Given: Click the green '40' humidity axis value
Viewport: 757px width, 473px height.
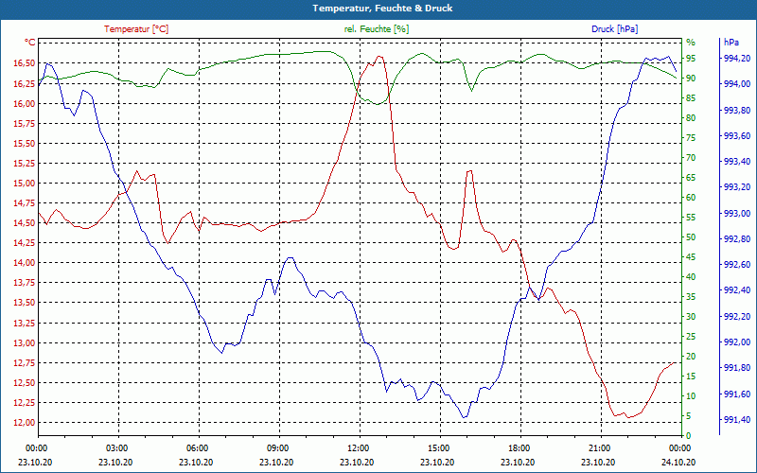Looking at the screenshot, I should [691, 277].
